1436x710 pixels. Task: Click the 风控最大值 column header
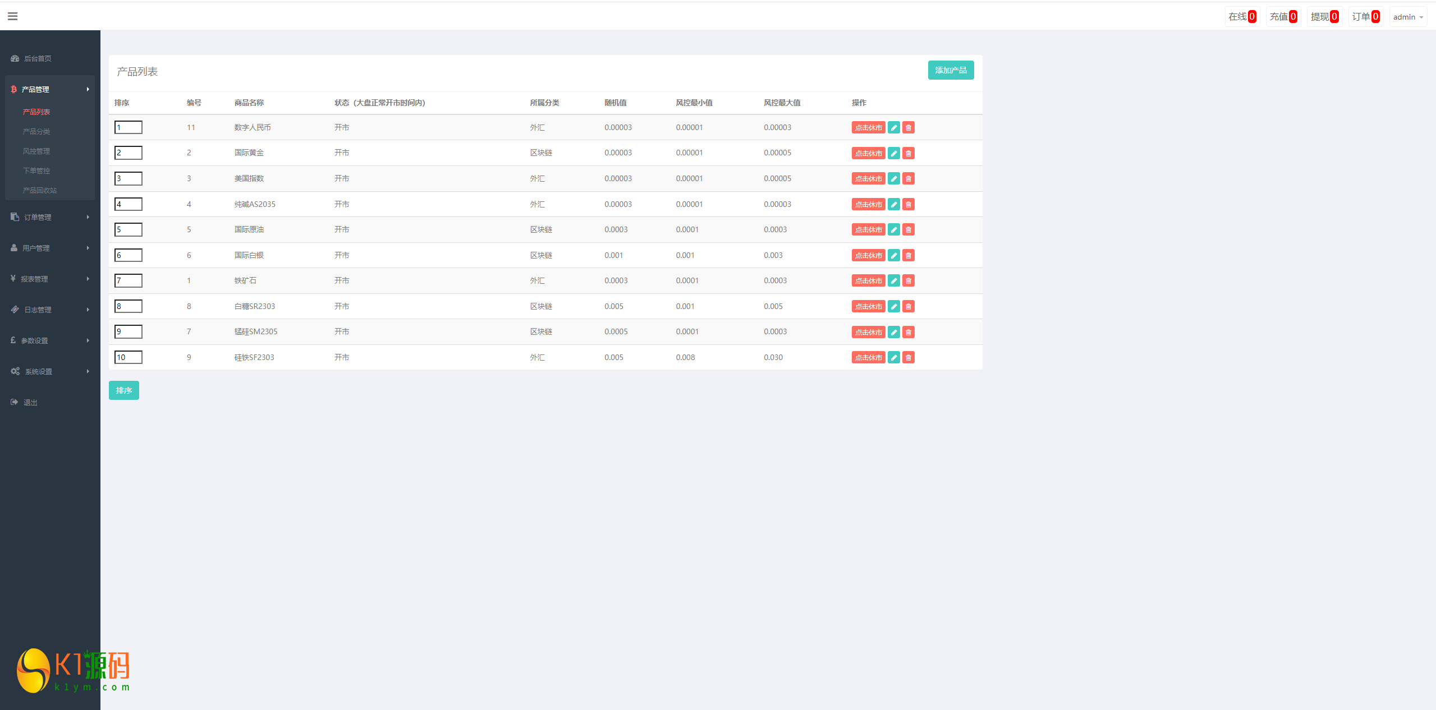782,103
